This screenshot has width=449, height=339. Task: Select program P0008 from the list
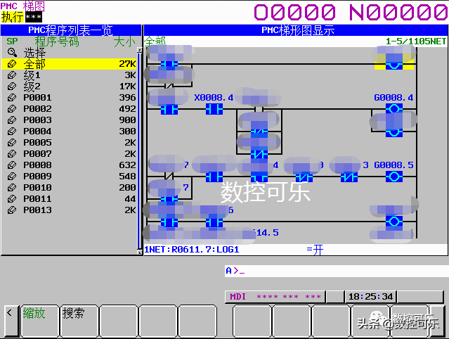click(x=37, y=165)
